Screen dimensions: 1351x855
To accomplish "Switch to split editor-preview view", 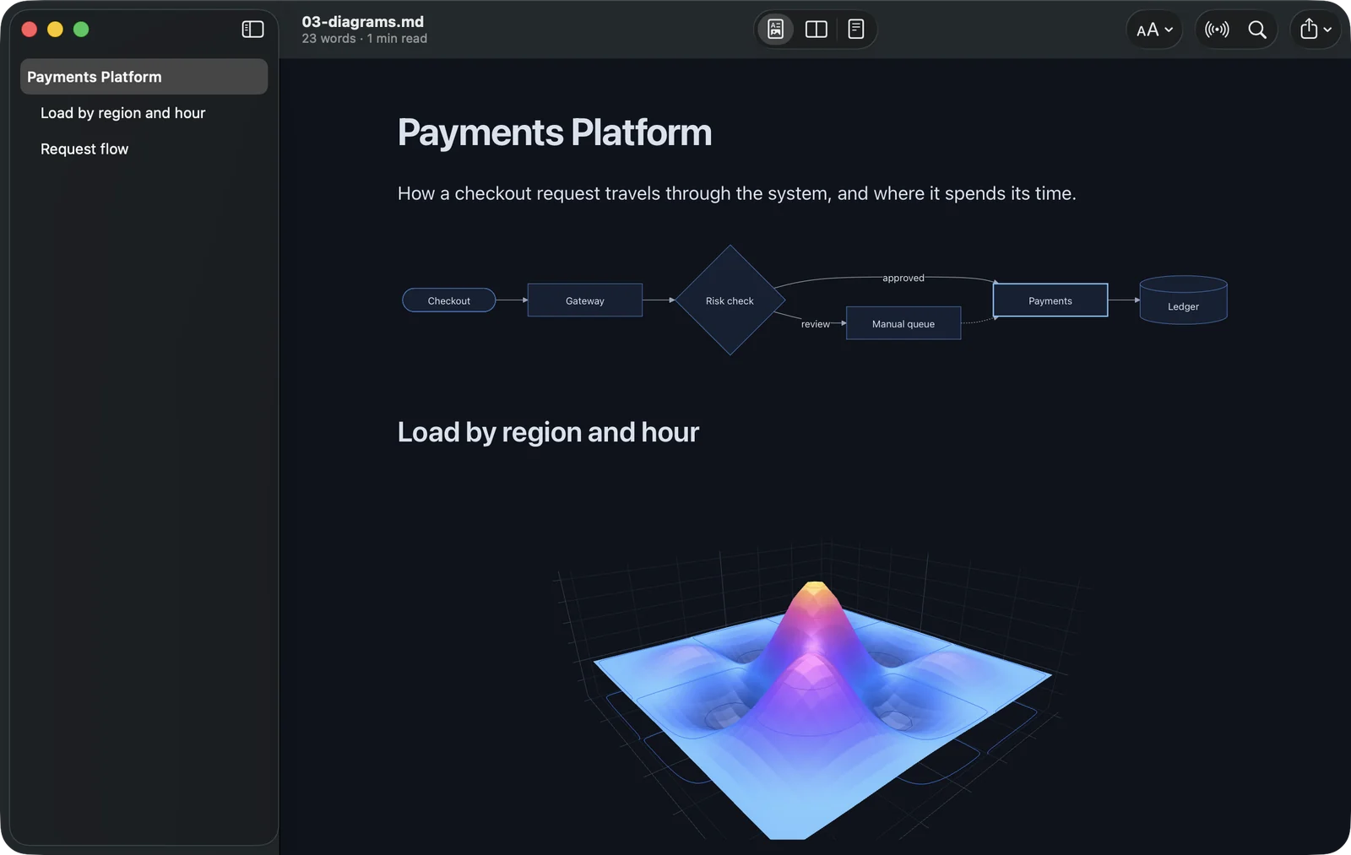I will tap(816, 30).
